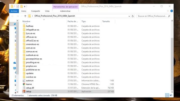Click the 762 KB size cell
This screenshot has height=101, width=180.
111,88
